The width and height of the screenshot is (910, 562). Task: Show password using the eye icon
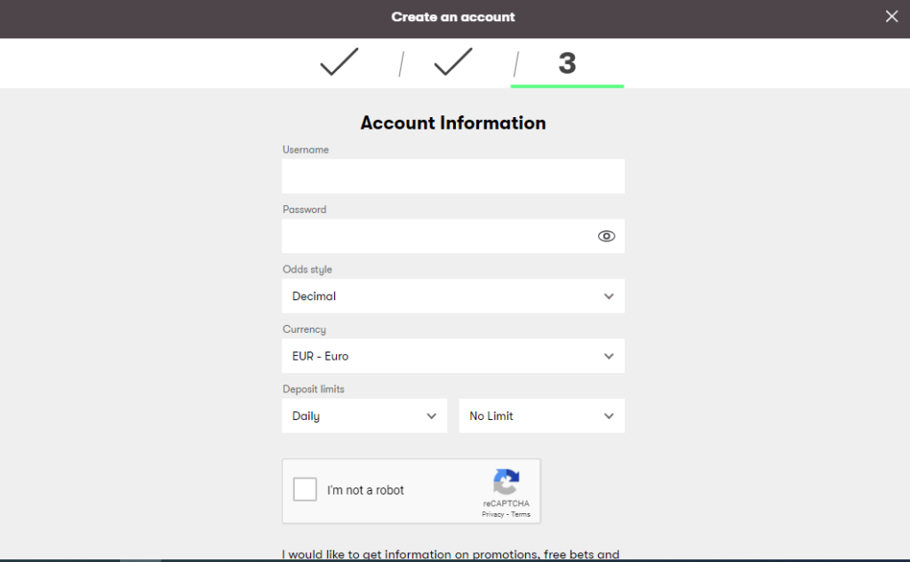606,236
